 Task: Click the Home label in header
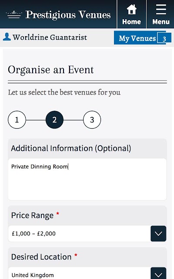click(131, 22)
